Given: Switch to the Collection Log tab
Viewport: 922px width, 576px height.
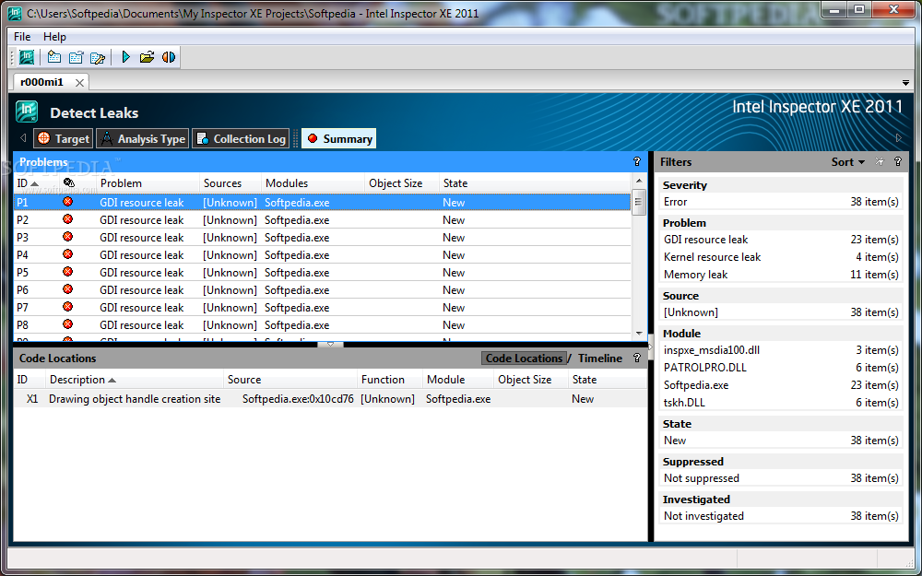Looking at the screenshot, I should [x=241, y=139].
